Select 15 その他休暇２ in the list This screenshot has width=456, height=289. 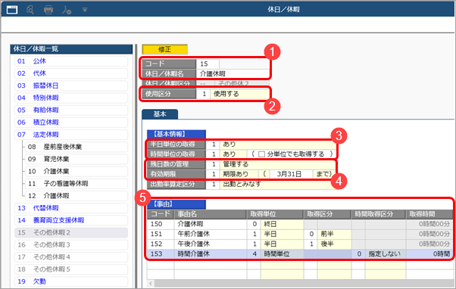tap(71, 232)
